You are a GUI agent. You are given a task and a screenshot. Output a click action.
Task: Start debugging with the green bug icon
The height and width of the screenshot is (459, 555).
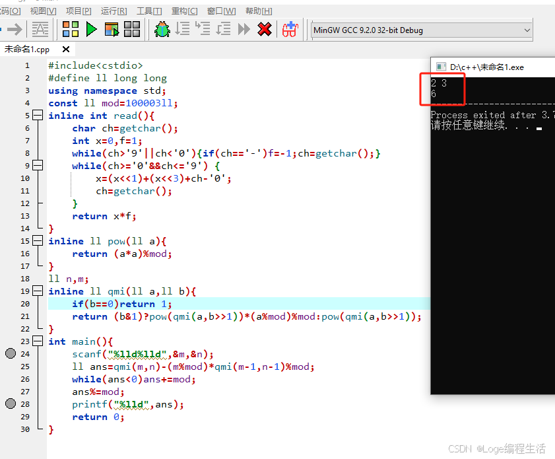click(162, 30)
